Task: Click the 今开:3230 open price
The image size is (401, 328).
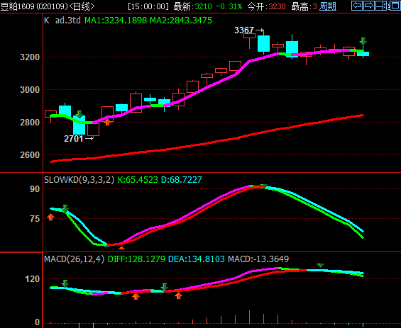Action: pyautogui.click(x=267, y=6)
